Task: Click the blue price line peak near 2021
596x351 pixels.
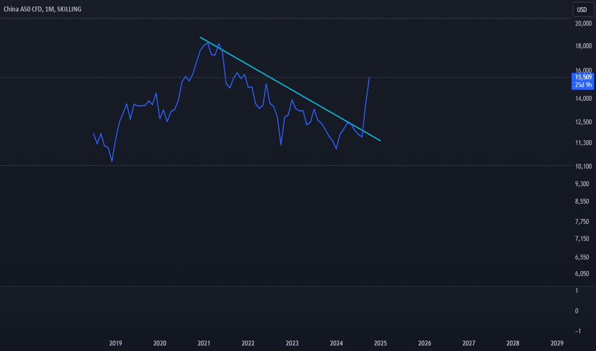Action: coord(208,43)
